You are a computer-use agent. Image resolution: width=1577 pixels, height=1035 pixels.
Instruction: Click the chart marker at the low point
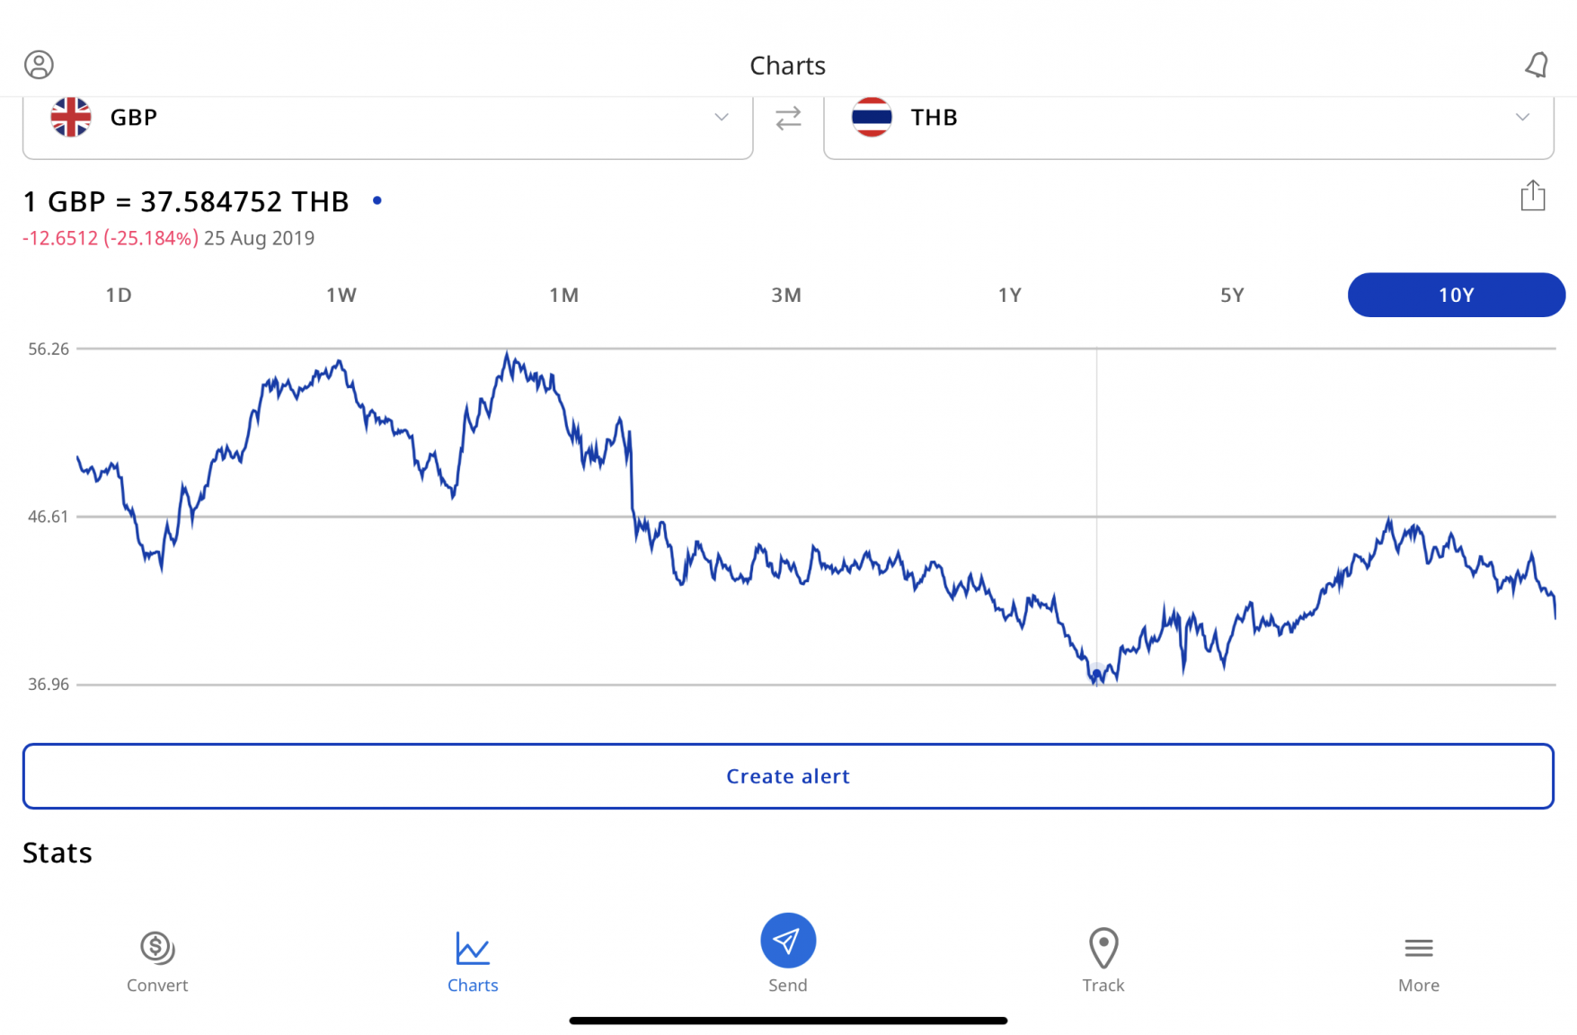[1096, 675]
